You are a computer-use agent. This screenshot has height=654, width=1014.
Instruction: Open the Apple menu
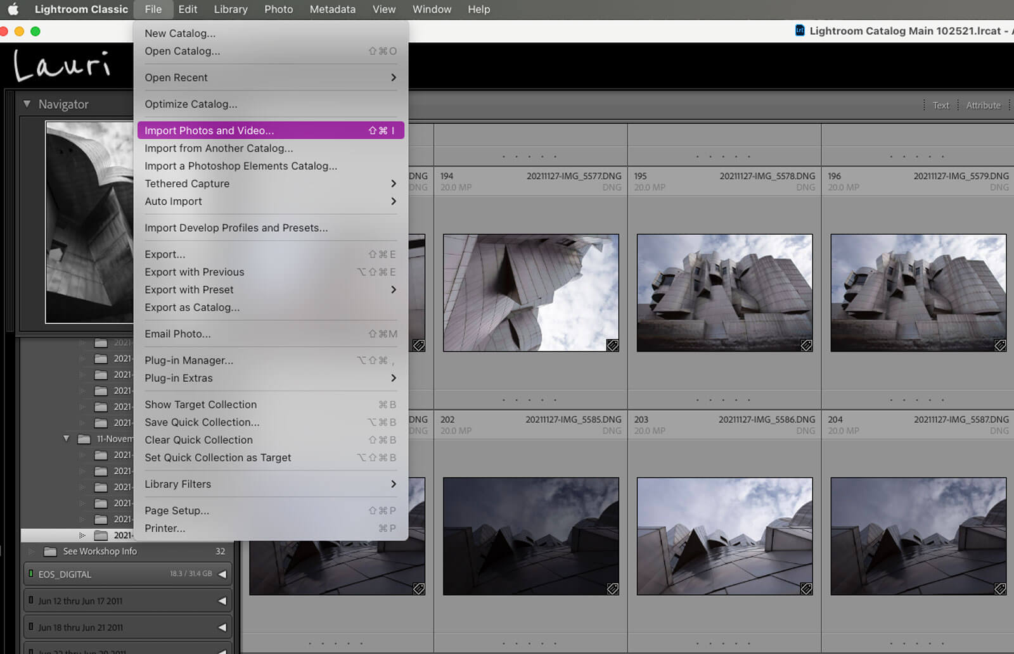tap(13, 9)
